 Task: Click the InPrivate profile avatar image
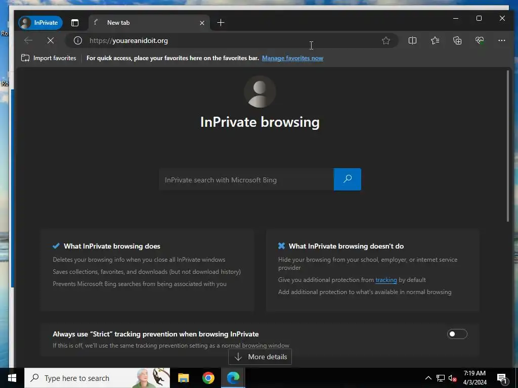coord(260,92)
